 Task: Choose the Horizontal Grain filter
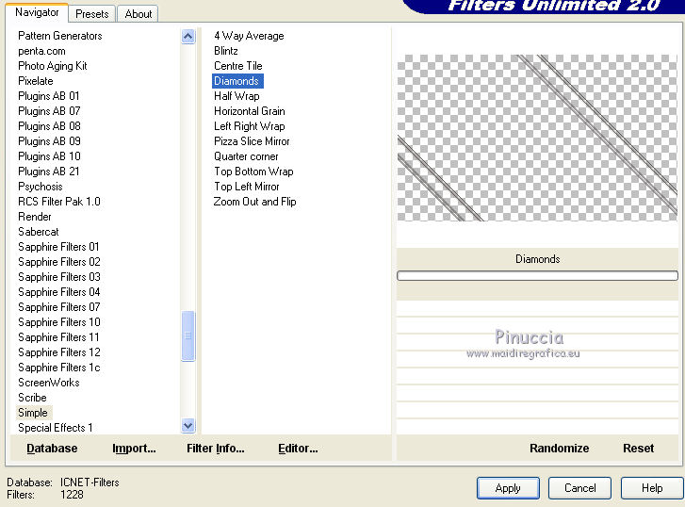pyautogui.click(x=250, y=111)
